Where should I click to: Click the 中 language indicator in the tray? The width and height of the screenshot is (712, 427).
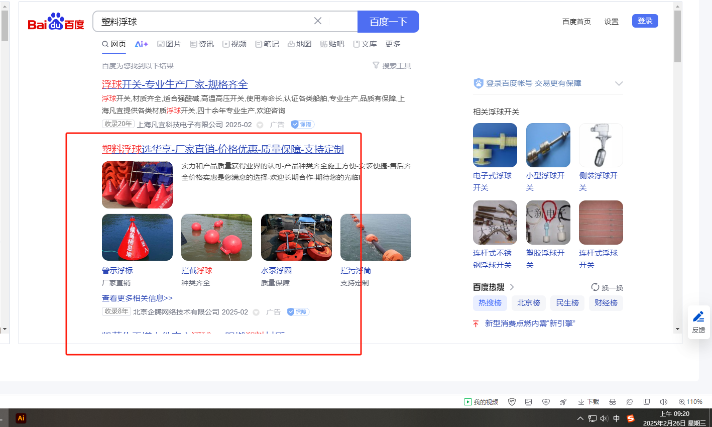pyautogui.click(x=617, y=418)
